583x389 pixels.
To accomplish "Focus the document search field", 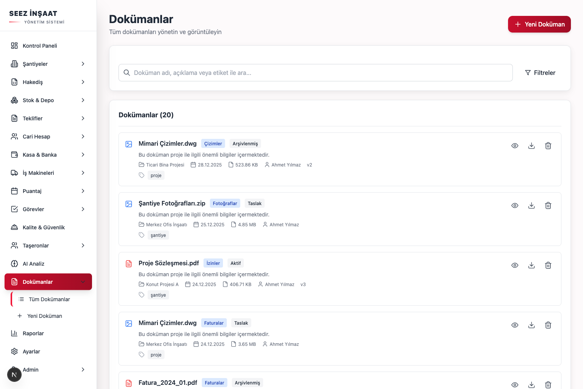I will point(315,73).
